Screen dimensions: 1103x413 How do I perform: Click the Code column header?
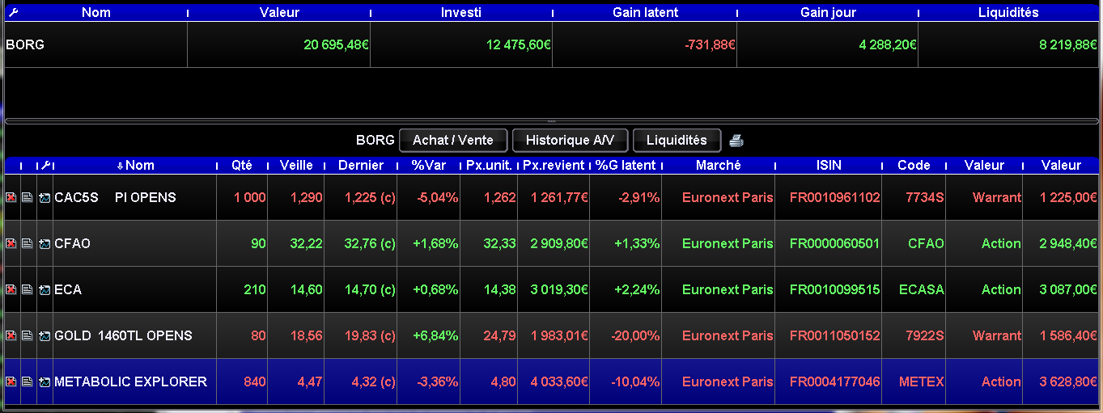pos(914,166)
